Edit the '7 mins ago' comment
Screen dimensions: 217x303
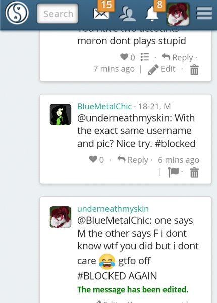162,69
